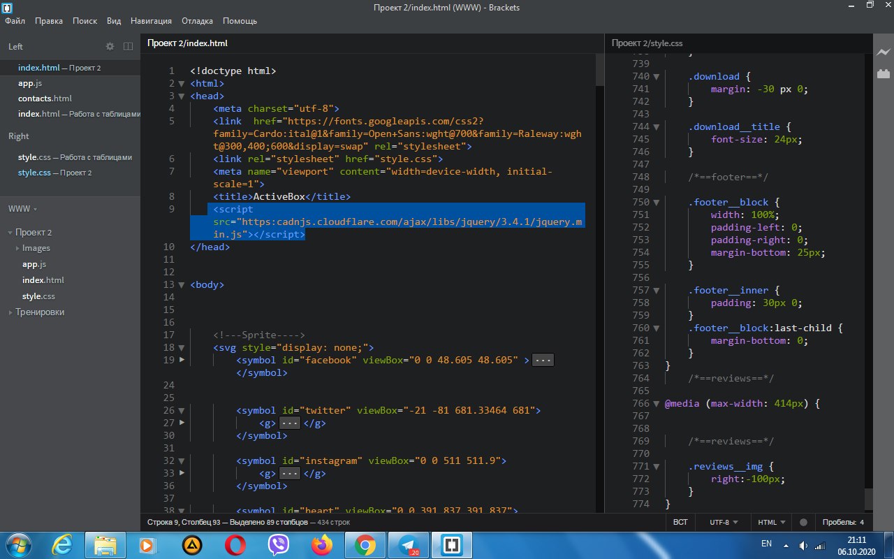Toggle the split view layout icon

(x=128, y=46)
